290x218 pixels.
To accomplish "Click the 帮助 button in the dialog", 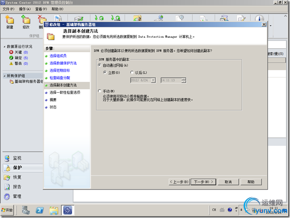I will tap(251, 182).
